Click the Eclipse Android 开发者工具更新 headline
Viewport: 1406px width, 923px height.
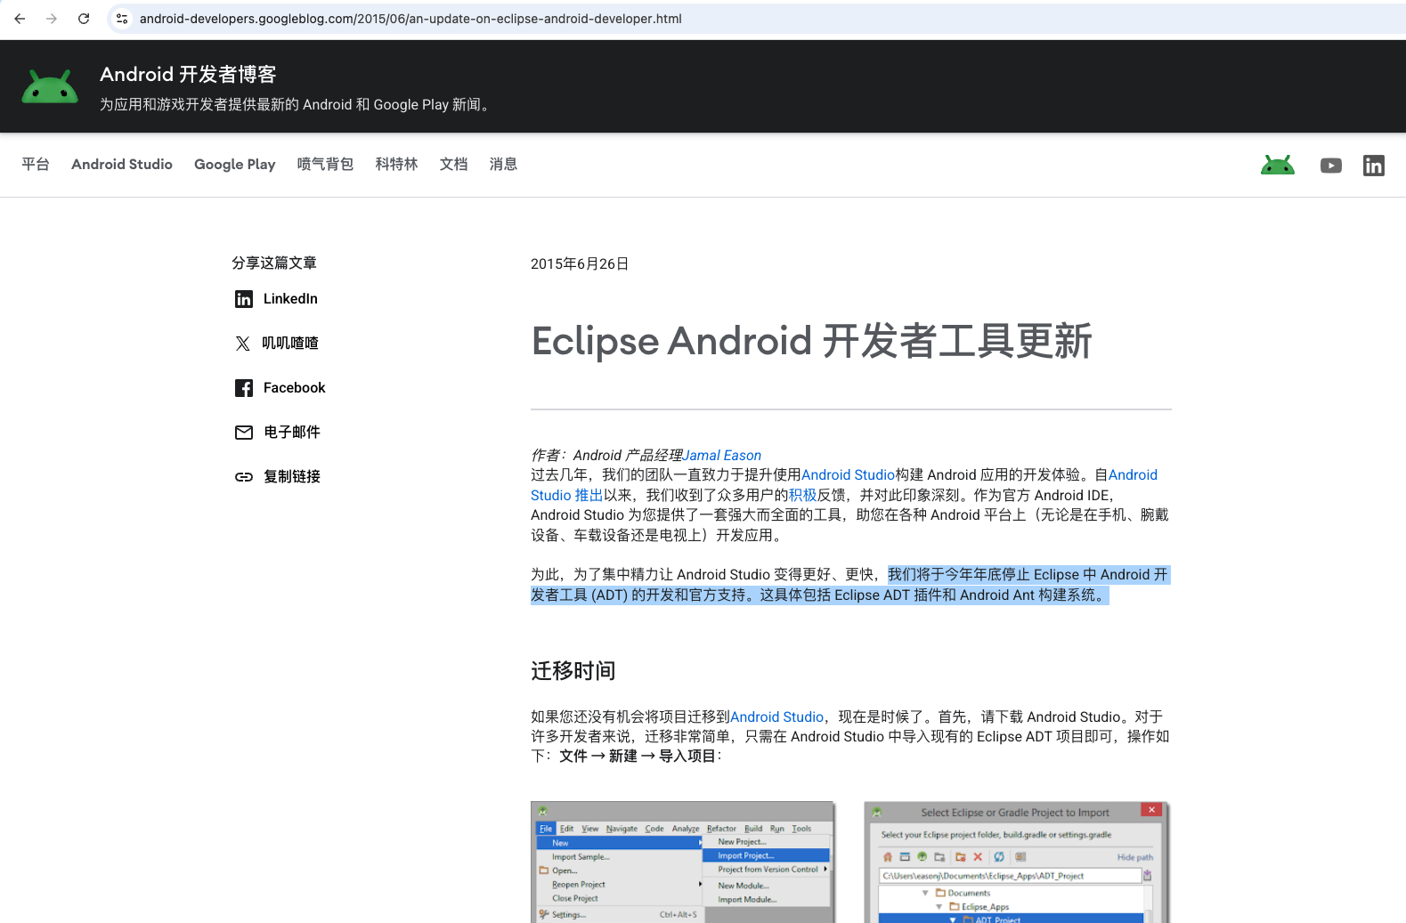811,342
